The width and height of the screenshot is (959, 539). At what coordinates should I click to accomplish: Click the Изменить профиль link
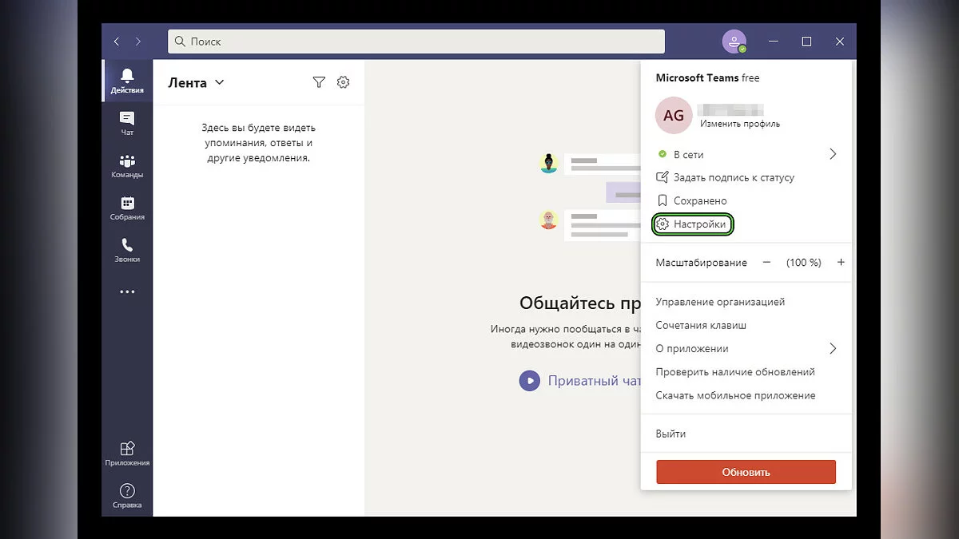click(740, 124)
